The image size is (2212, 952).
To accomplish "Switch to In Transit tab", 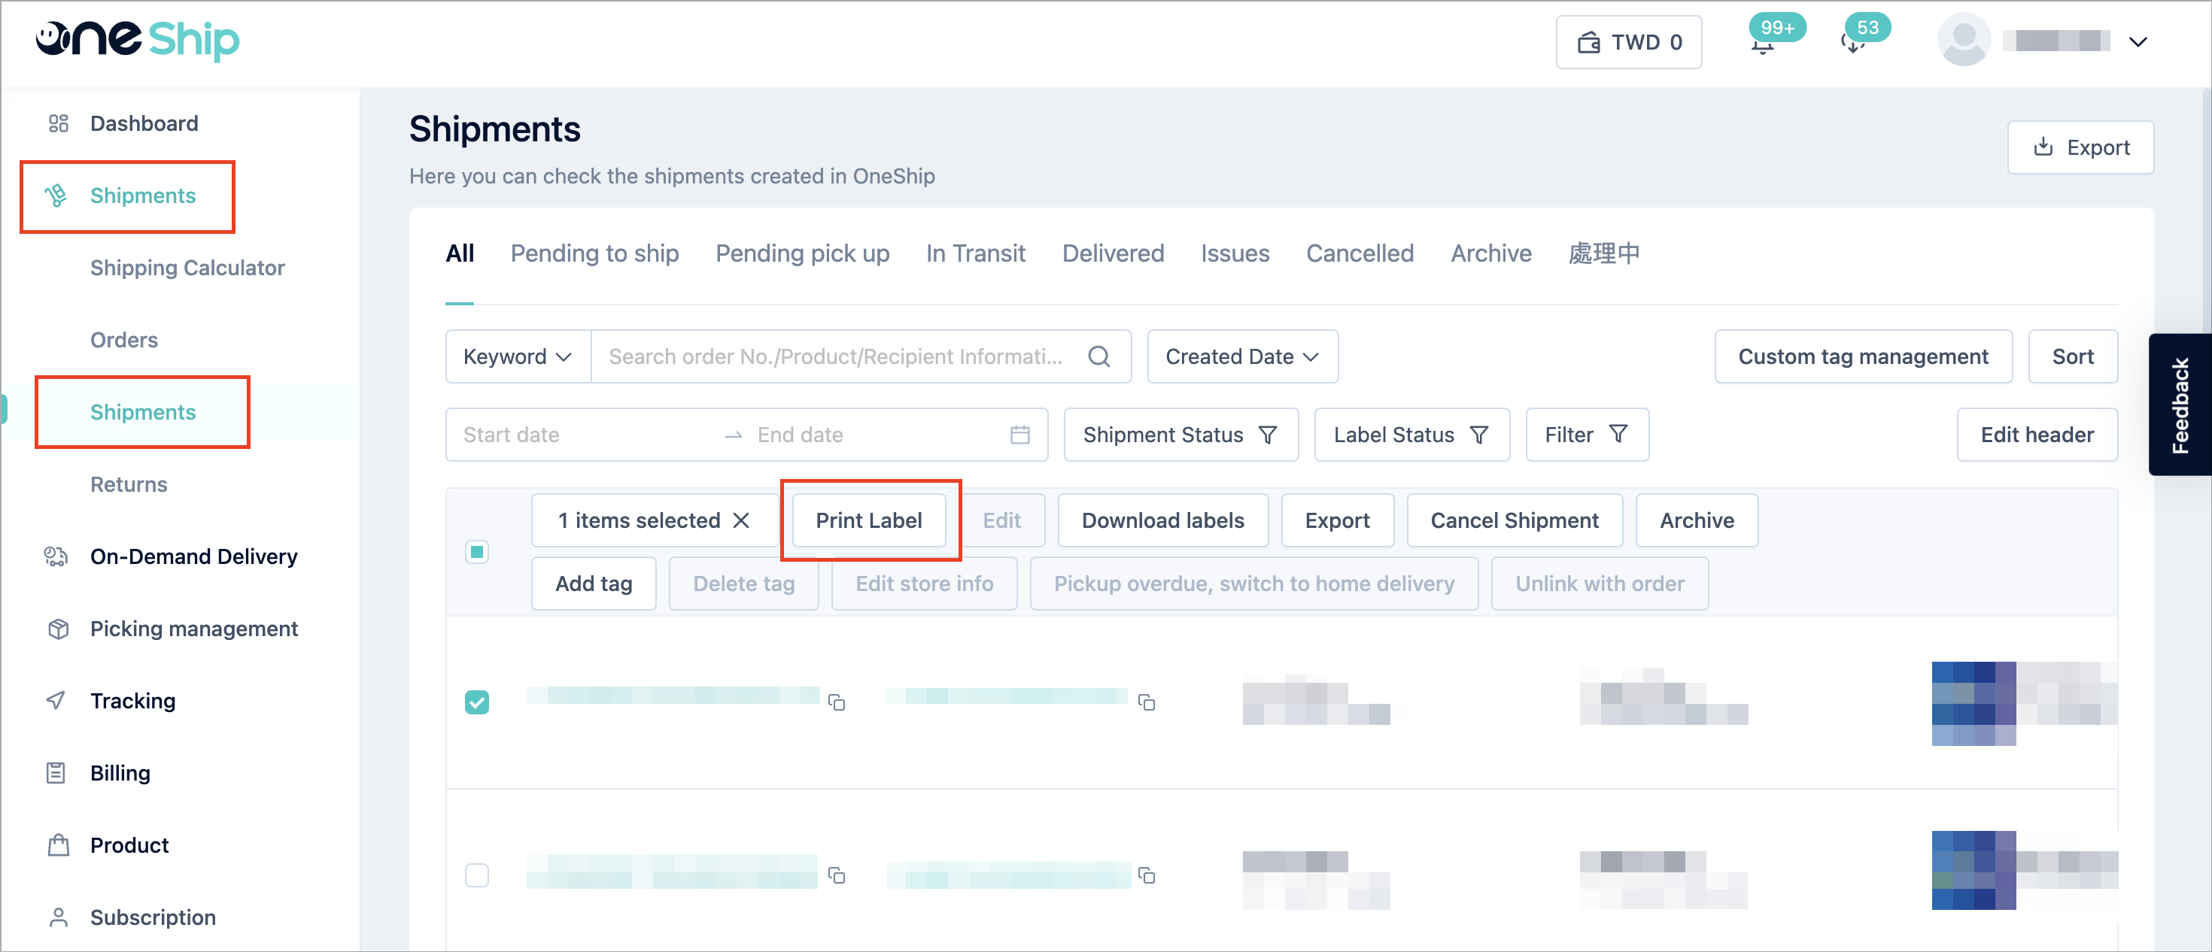I will click(976, 253).
